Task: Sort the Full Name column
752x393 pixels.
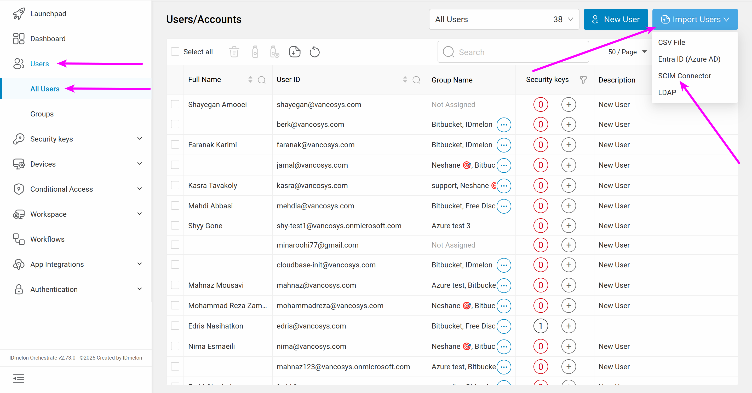Action: point(250,80)
